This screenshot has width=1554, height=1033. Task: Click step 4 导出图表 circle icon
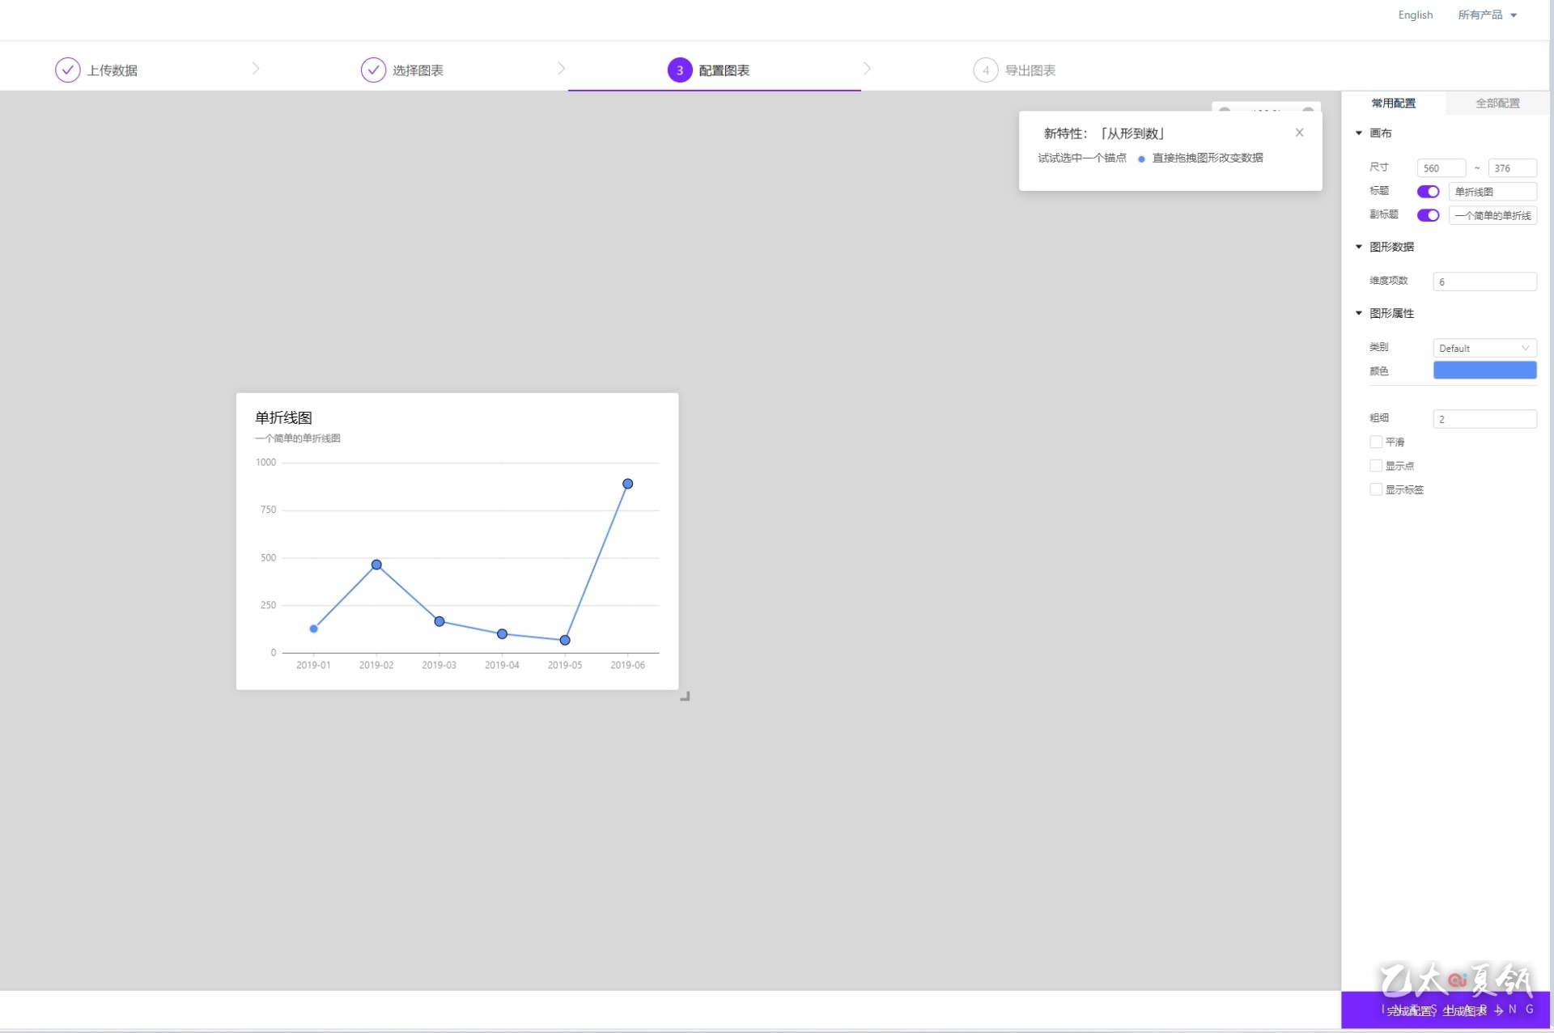(985, 70)
